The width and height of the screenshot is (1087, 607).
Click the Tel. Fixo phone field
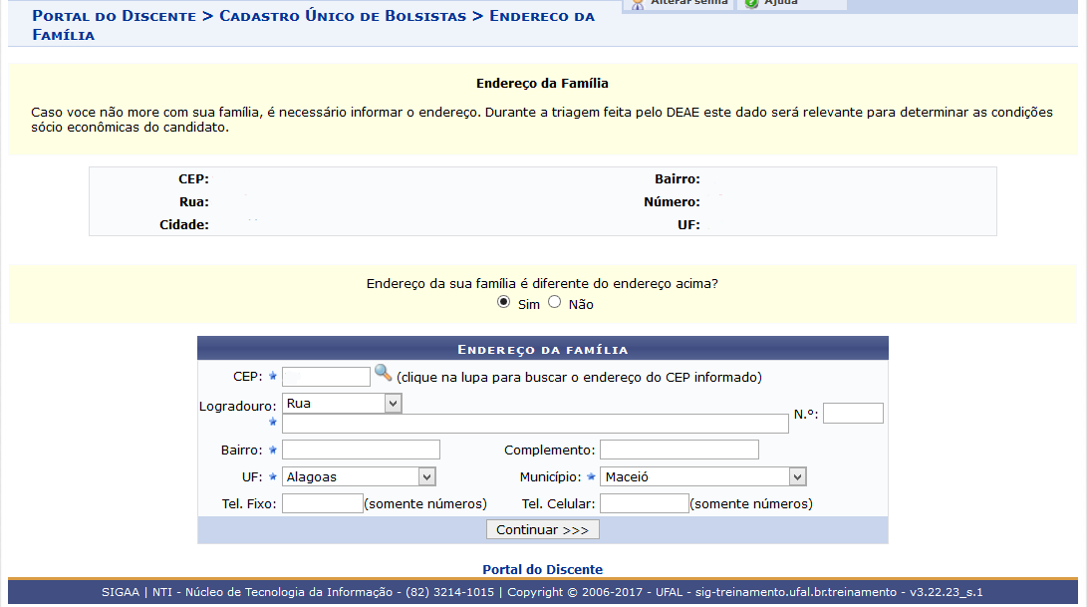point(322,503)
